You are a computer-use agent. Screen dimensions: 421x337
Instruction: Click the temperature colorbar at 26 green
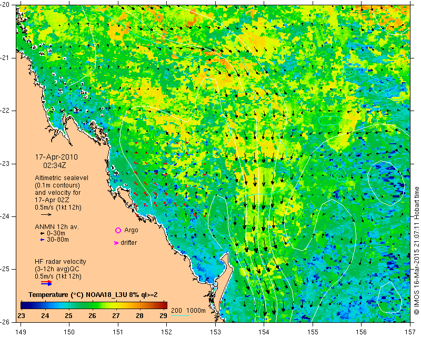click(93, 305)
